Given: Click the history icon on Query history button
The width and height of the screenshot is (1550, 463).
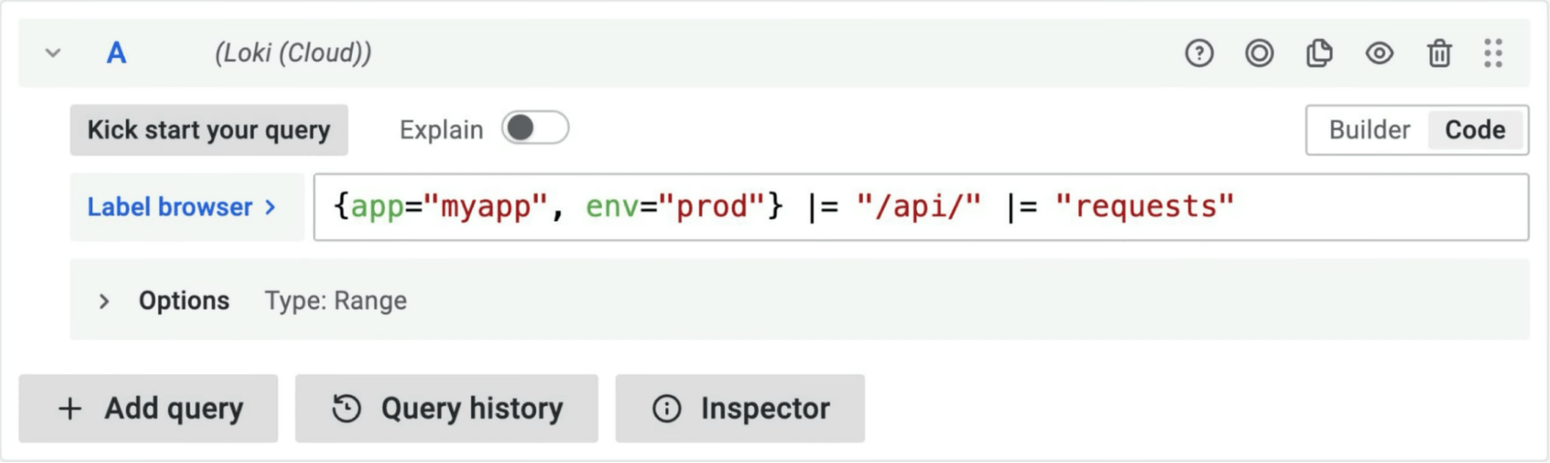Looking at the screenshot, I should click(348, 408).
